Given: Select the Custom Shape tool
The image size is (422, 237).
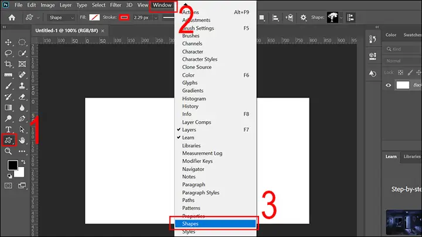Looking at the screenshot, I should 9,140.
